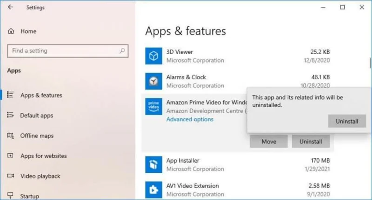The width and height of the screenshot is (372, 200).
Task: Minimize the Settings window
Action: (x=323, y=7)
